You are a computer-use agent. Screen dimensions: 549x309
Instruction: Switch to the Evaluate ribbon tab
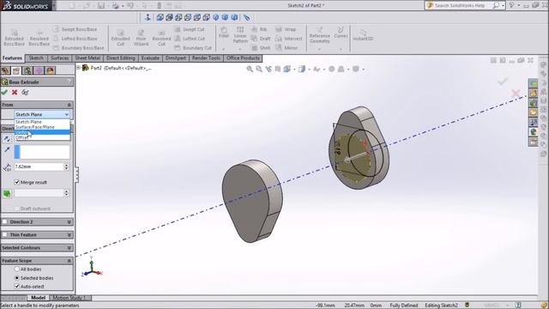(150, 58)
